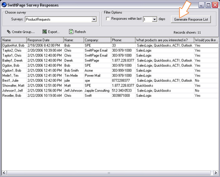Click the Generate Response List button
220x177 pixels.
tap(191, 20)
